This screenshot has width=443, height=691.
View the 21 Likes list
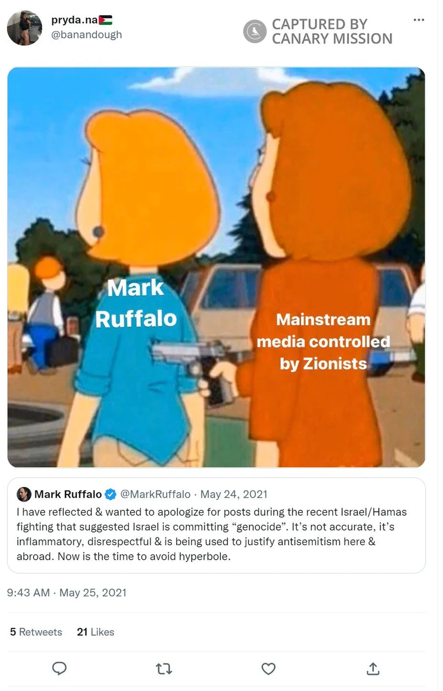click(95, 632)
